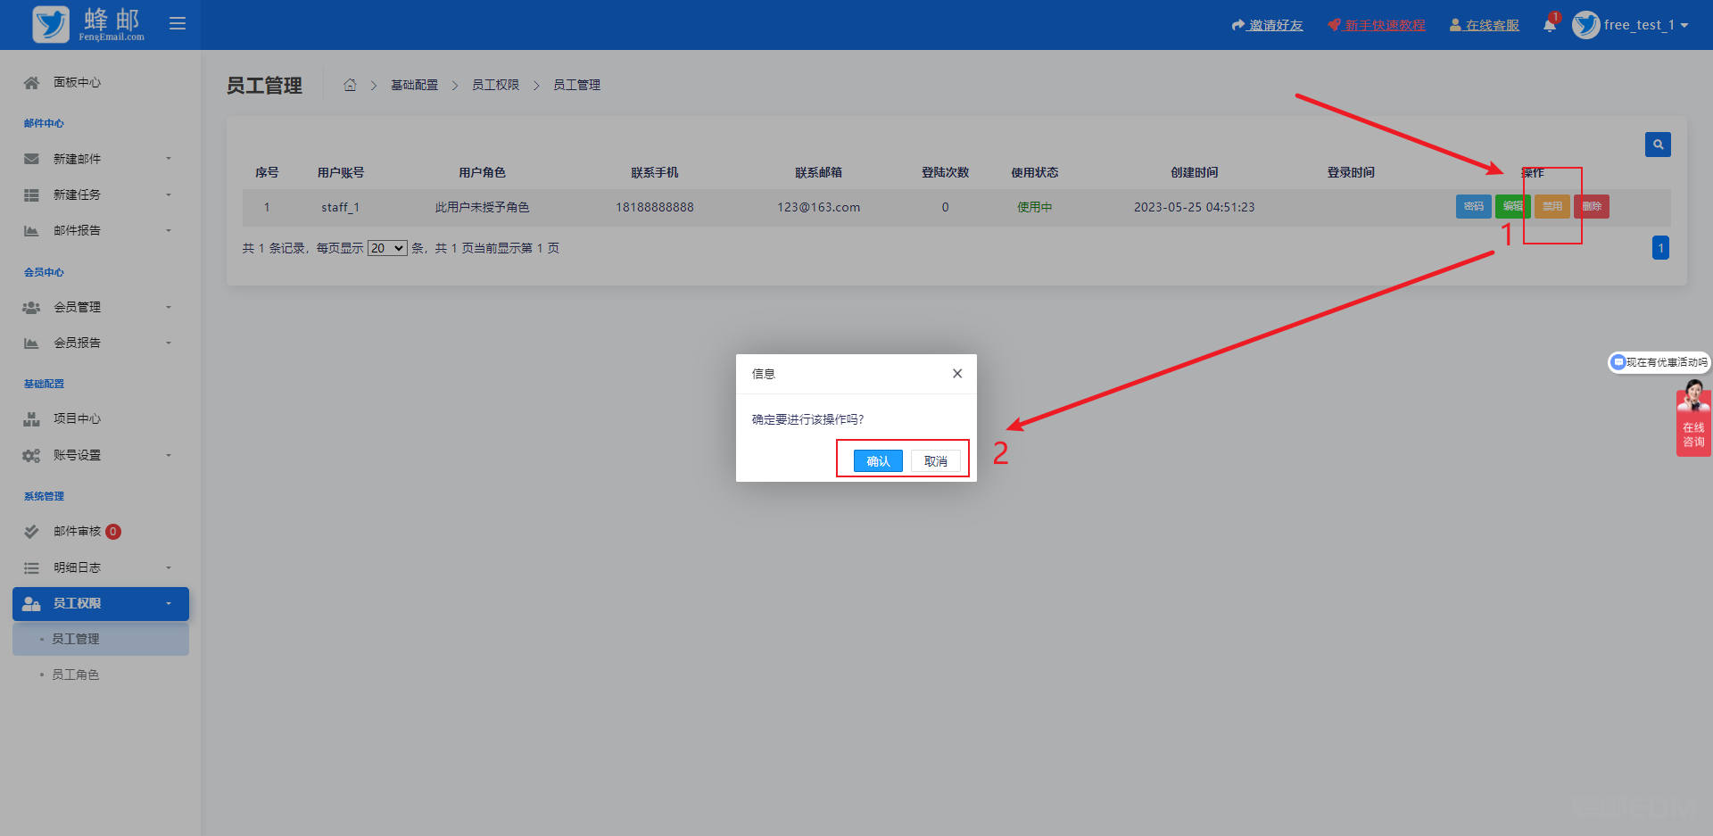Collapse the 员工权限 sidebar menu

(100, 603)
